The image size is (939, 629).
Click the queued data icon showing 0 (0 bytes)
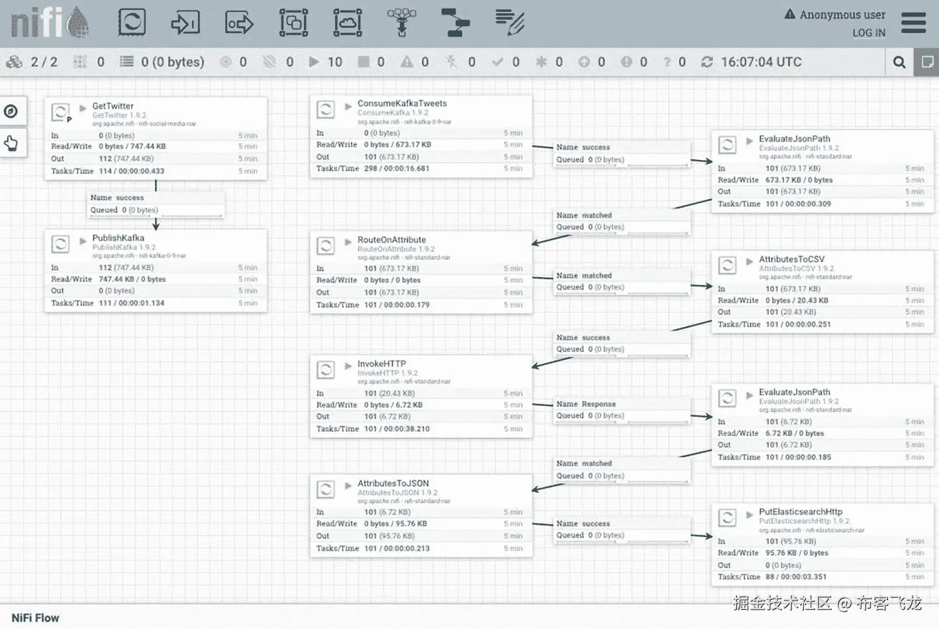pyautogui.click(x=126, y=62)
